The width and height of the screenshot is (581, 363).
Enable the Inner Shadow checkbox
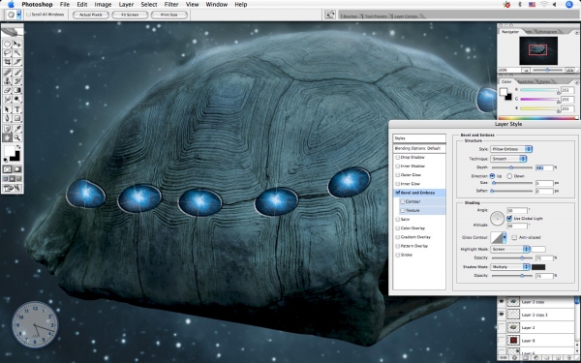click(x=398, y=166)
